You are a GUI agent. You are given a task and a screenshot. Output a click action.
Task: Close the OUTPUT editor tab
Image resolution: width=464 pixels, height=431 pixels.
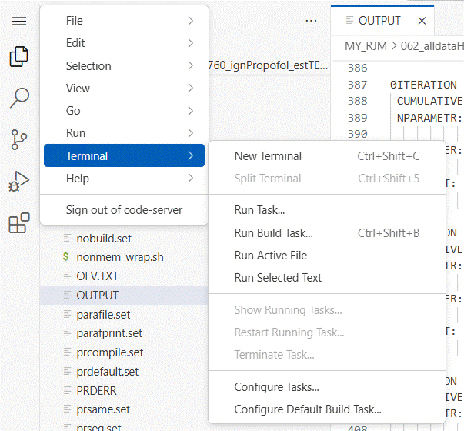pos(422,21)
